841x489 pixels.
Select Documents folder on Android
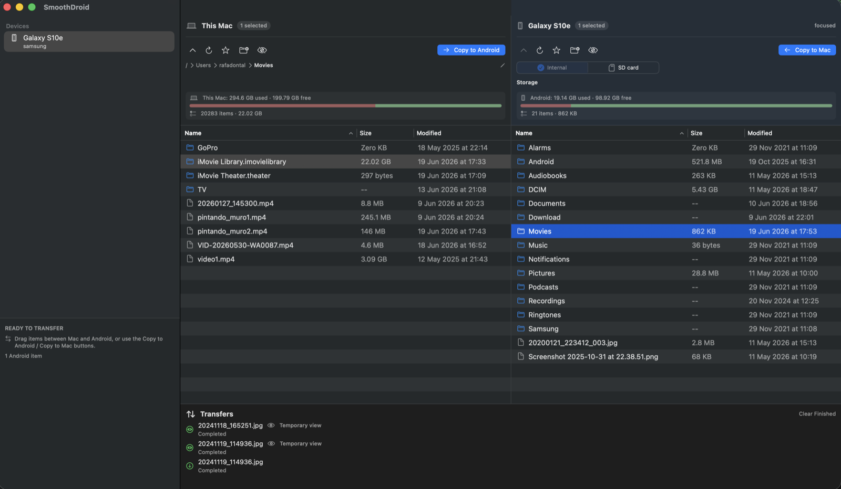pyautogui.click(x=676, y=204)
